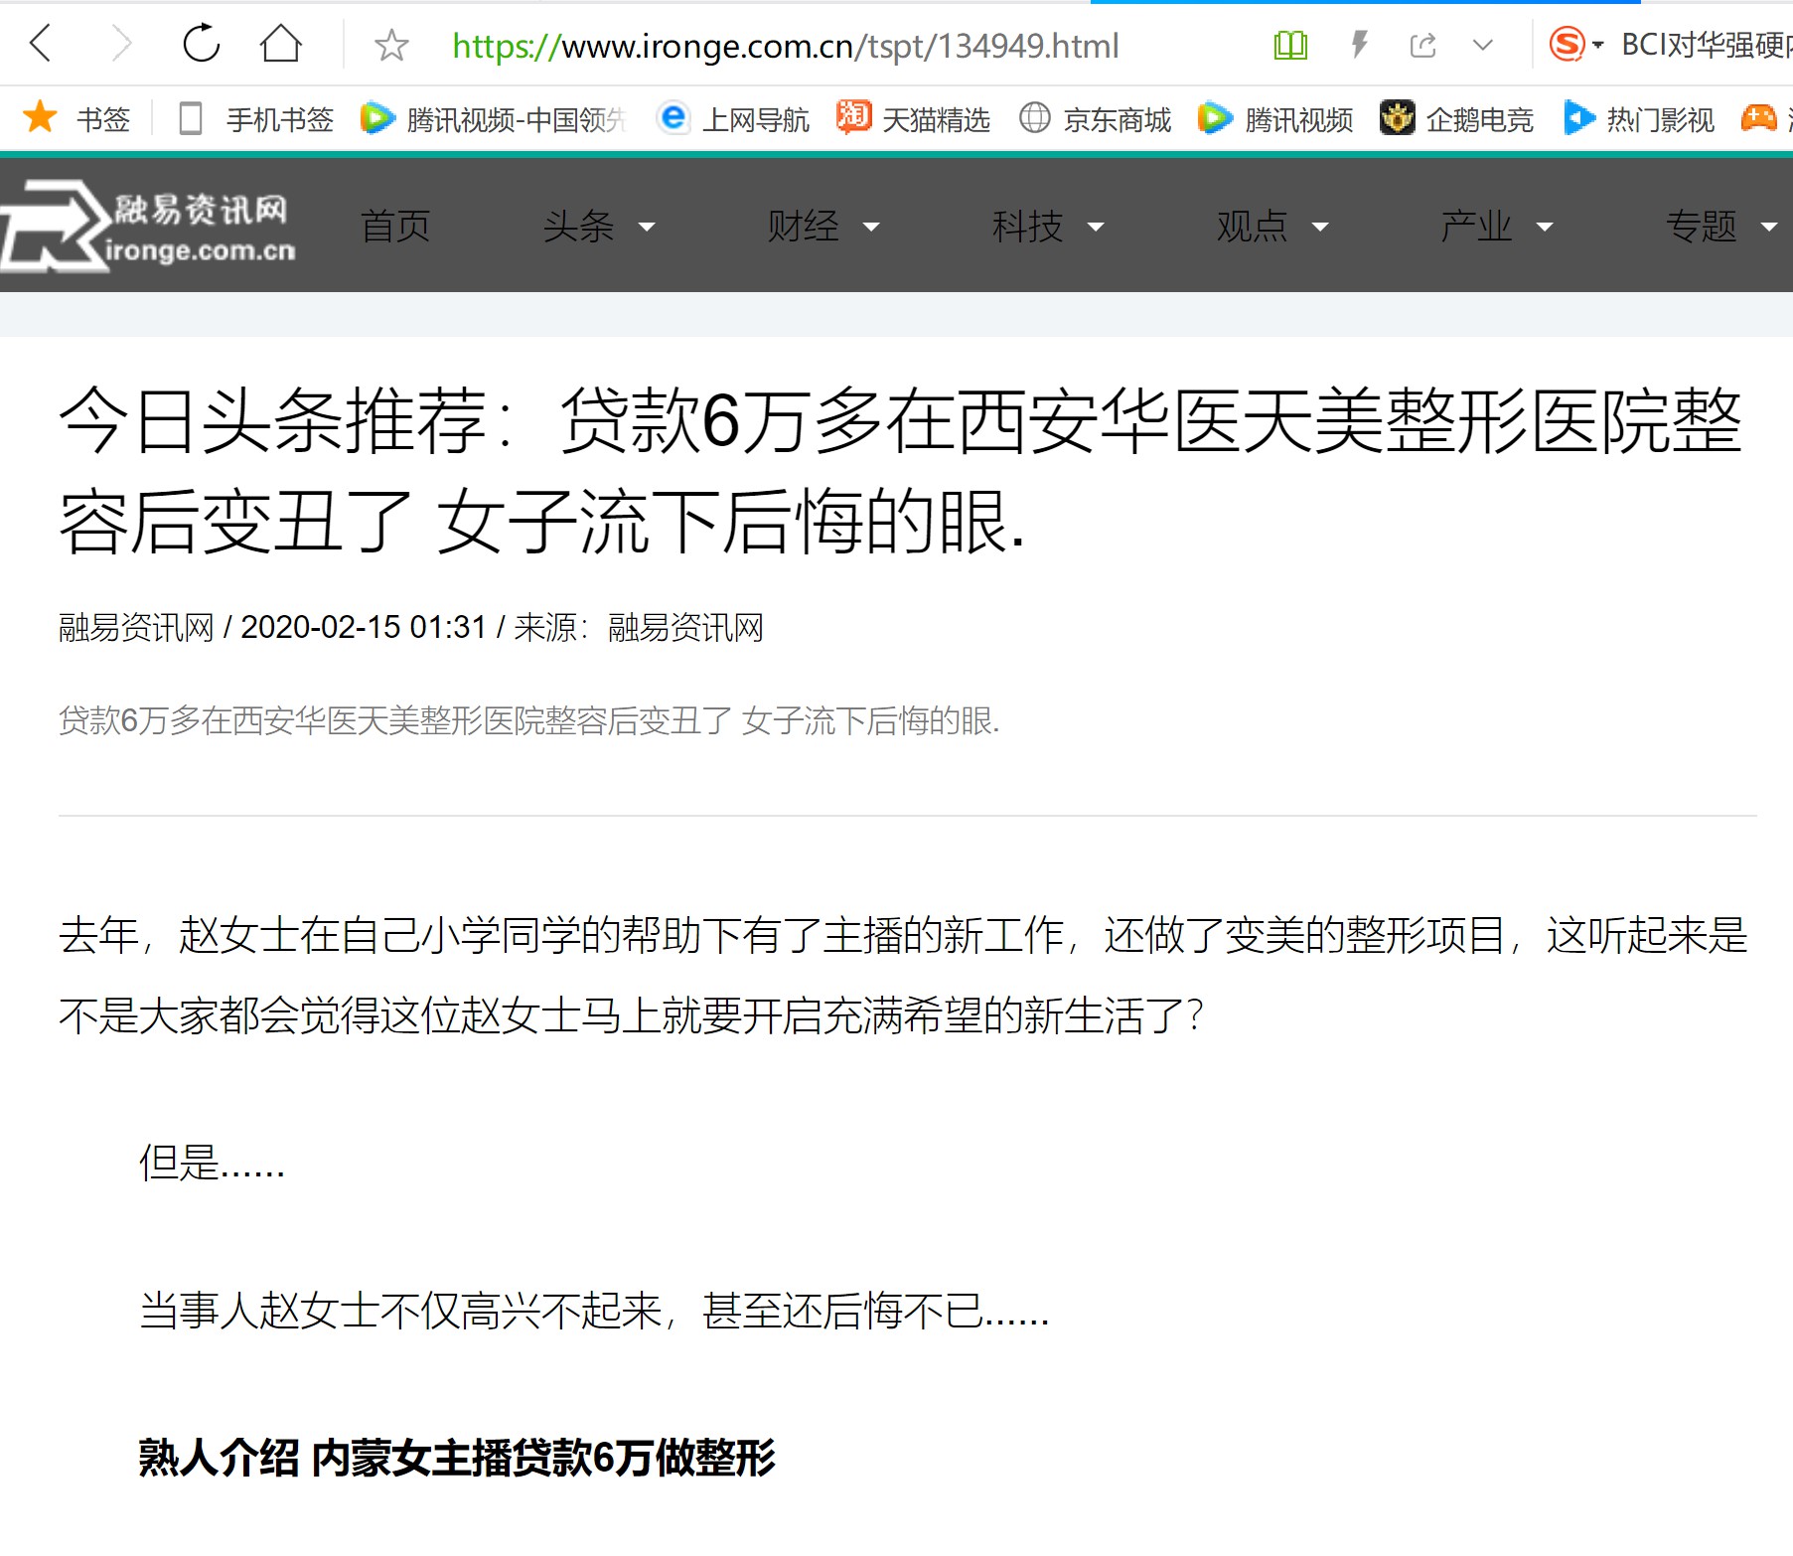The width and height of the screenshot is (1793, 1556).
Task: Open the 上网导航 bookmark
Action: (733, 119)
